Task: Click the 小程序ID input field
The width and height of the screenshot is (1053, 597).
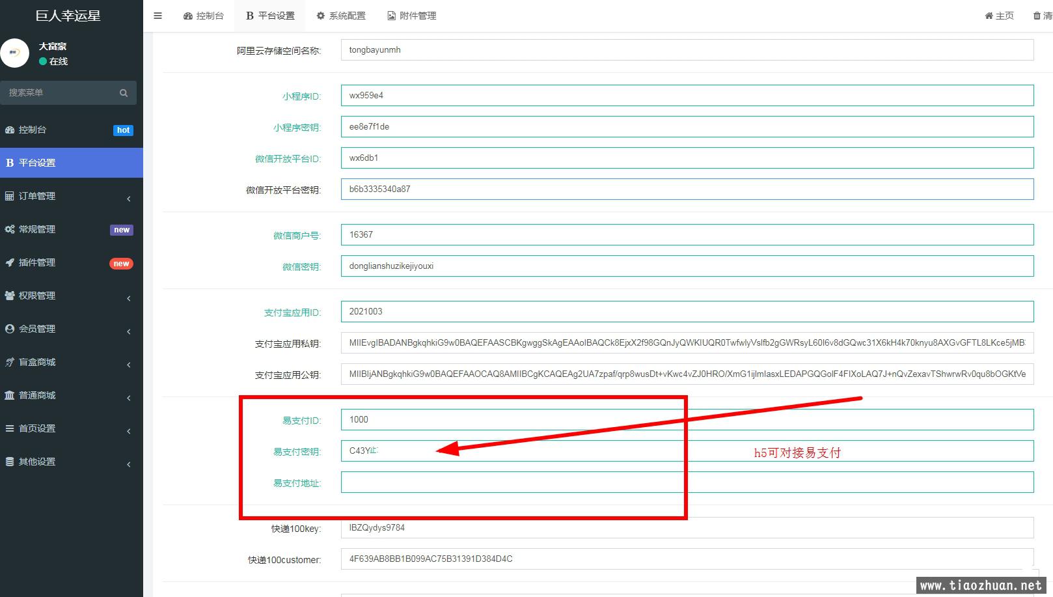Action: coord(687,96)
